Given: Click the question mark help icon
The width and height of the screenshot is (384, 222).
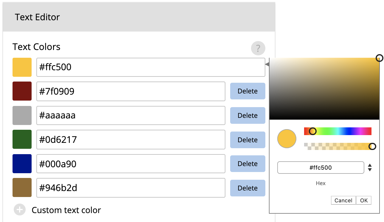Looking at the screenshot, I should coord(258,48).
